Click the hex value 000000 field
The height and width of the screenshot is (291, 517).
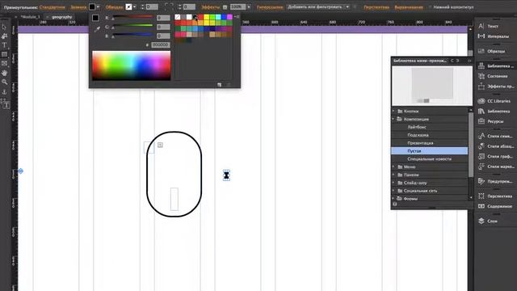(x=161, y=44)
